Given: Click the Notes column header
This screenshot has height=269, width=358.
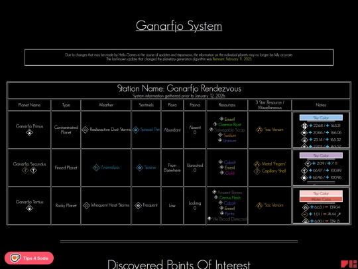Looking at the screenshot, I should point(321,105).
